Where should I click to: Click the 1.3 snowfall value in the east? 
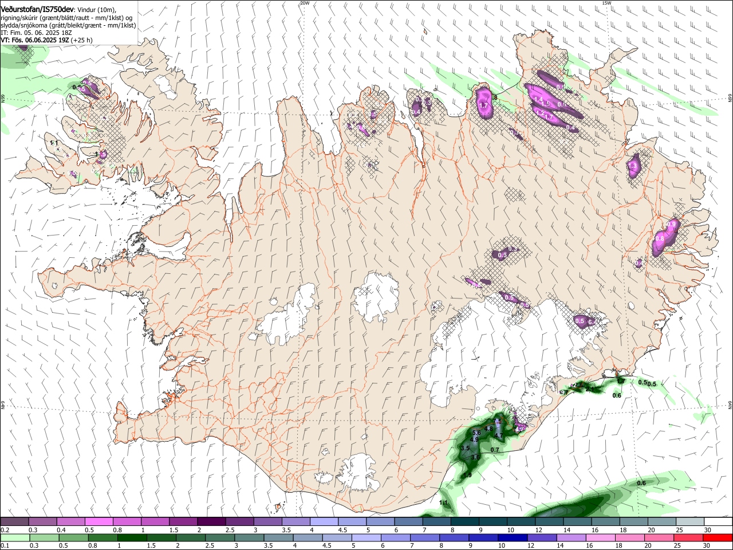(633, 166)
